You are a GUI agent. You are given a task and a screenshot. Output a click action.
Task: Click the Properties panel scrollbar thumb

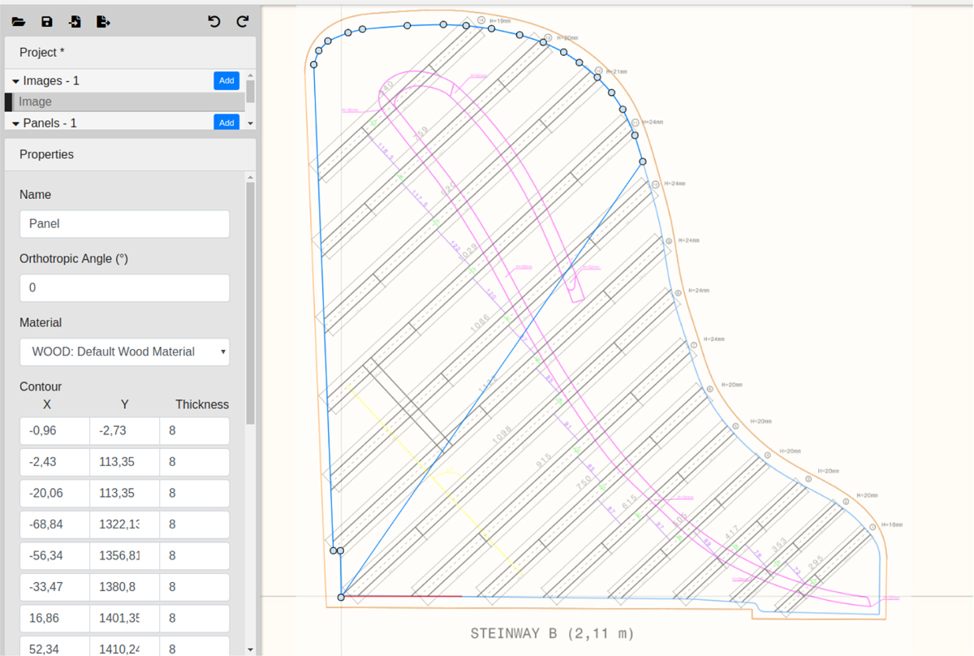coord(251,303)
